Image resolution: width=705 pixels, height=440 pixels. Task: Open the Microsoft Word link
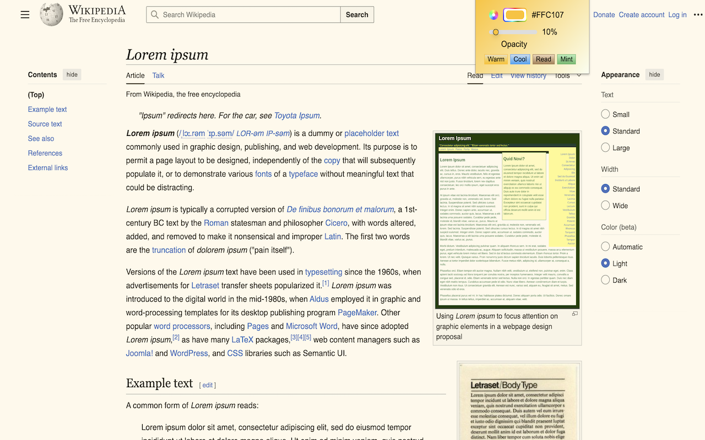312,326
